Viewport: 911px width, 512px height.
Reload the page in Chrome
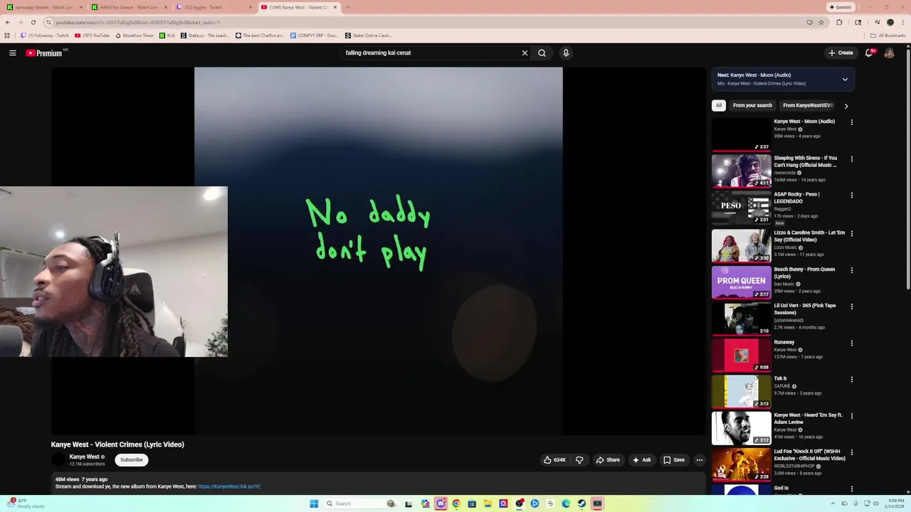tap(33, 22)
